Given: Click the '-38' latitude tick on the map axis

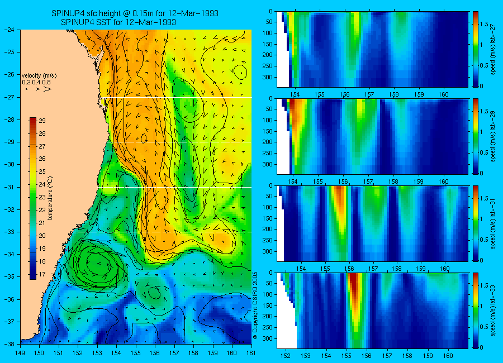Looking at the screenshot, I should click(9, 344).
